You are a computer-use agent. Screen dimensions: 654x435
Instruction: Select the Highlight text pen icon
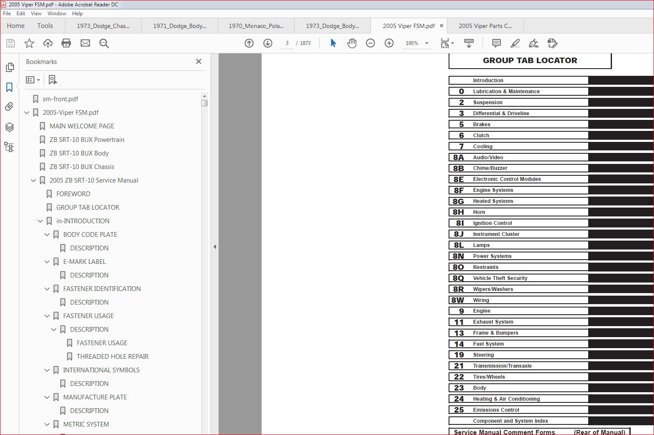(x=515, y=43)
